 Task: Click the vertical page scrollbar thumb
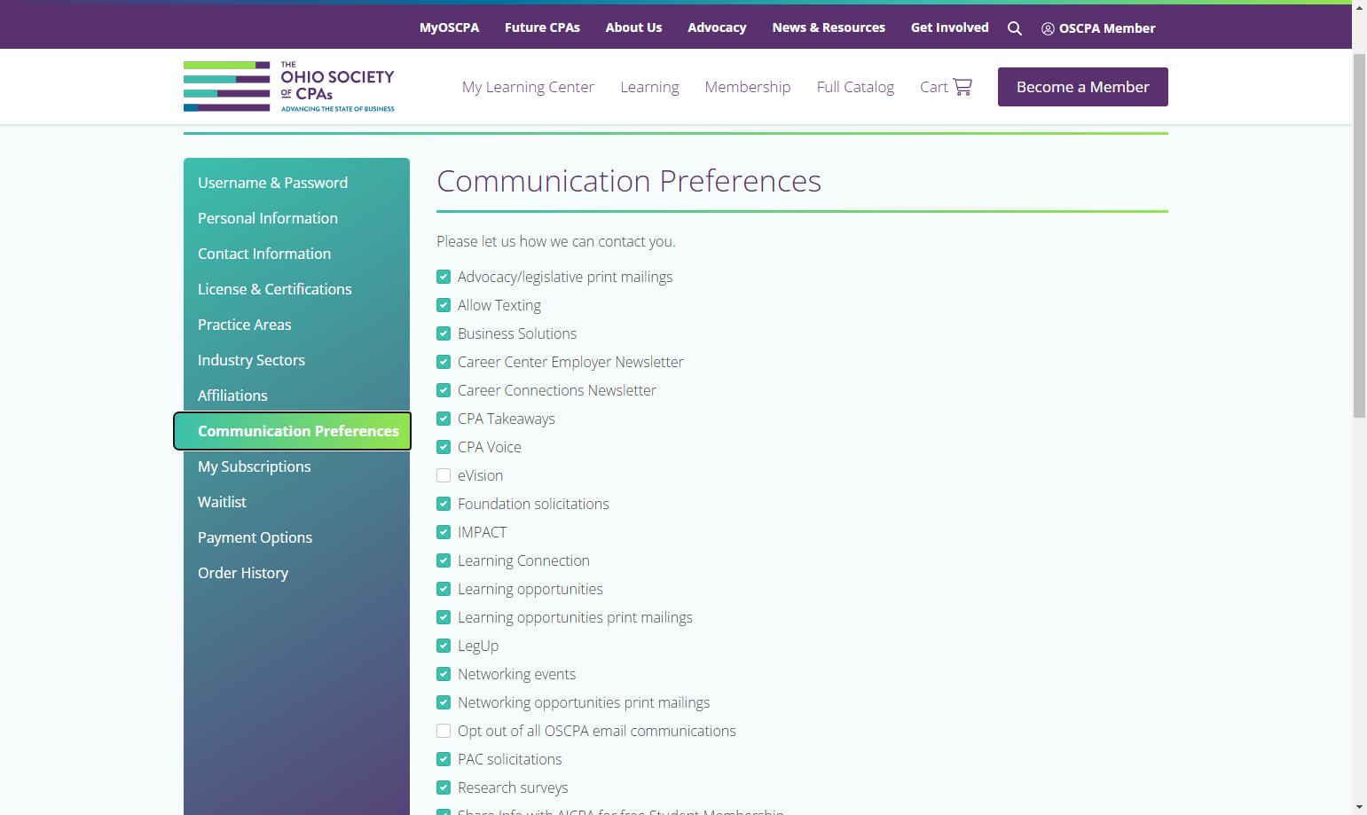tap(1359, 235)
